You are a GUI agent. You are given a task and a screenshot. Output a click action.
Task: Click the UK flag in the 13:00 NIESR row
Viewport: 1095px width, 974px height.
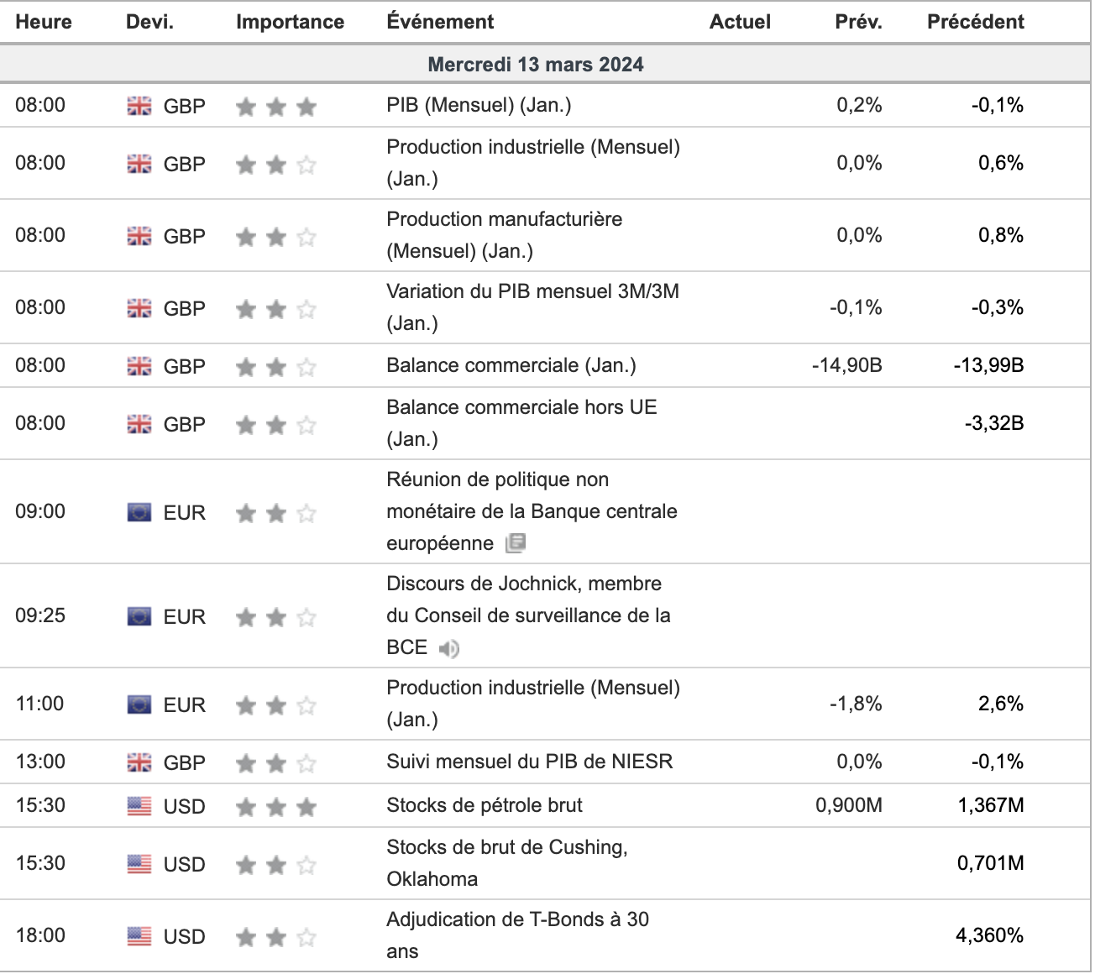pyautogui.click(x=139, y=762)
